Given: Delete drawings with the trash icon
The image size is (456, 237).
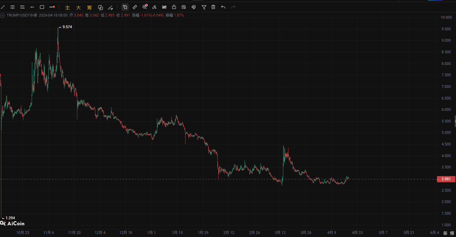Looking at the screenshot, I should pyautogui.click(x=213, y=7).
